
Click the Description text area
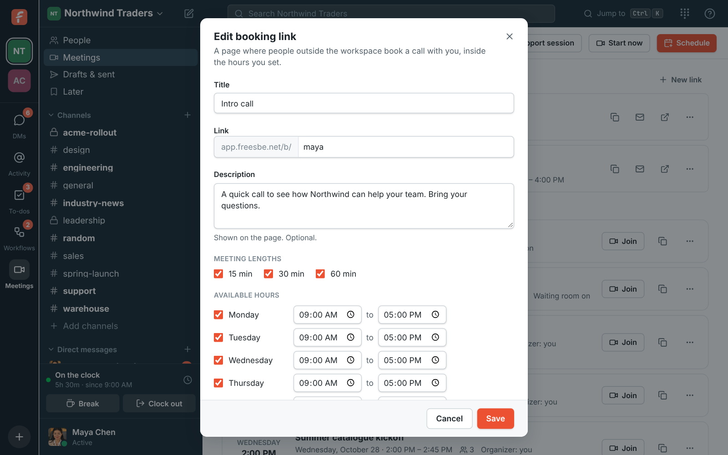tap(364, 206)
